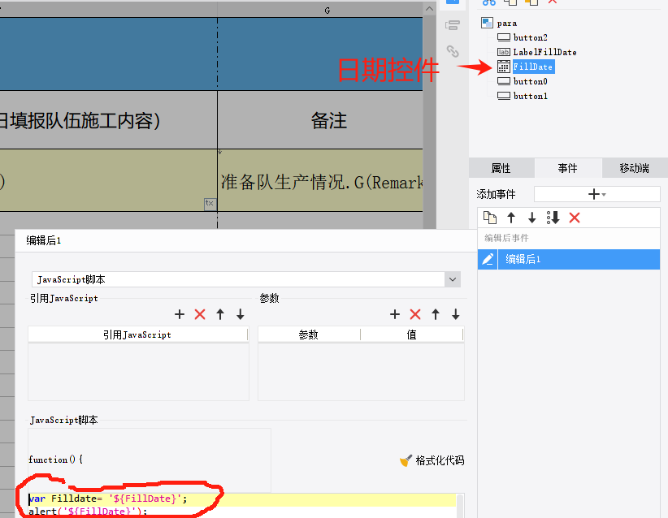
Task: Click 格式化代码 to format the script
Action: pos(432,460)
